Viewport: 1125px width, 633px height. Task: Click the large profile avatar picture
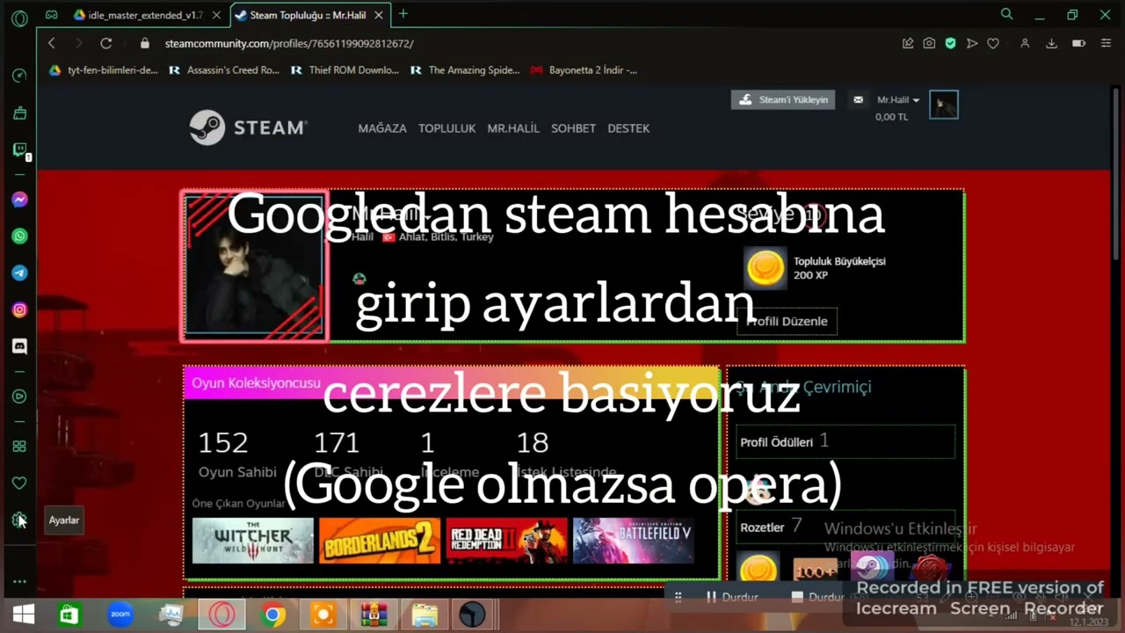point(254,266)
